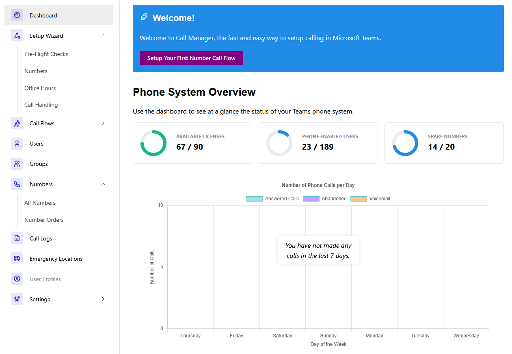Click the Emergency Locations ambulance icon
The height and width of the screenshot is (354, 512).
click(x=17, y=259)
